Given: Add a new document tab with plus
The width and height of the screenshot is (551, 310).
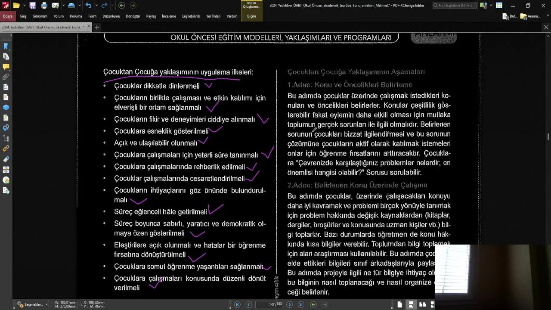Looking at the screenshot, I should [97, 27].
